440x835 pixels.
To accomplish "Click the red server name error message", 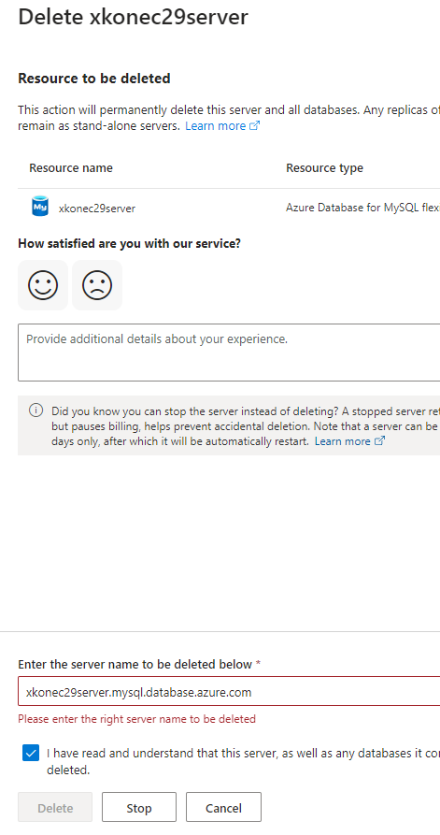I will (136, 718).
